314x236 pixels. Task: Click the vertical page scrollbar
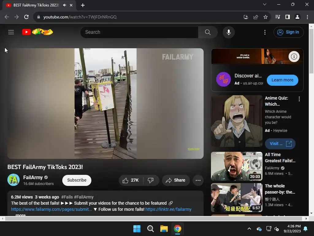(311, 51)
